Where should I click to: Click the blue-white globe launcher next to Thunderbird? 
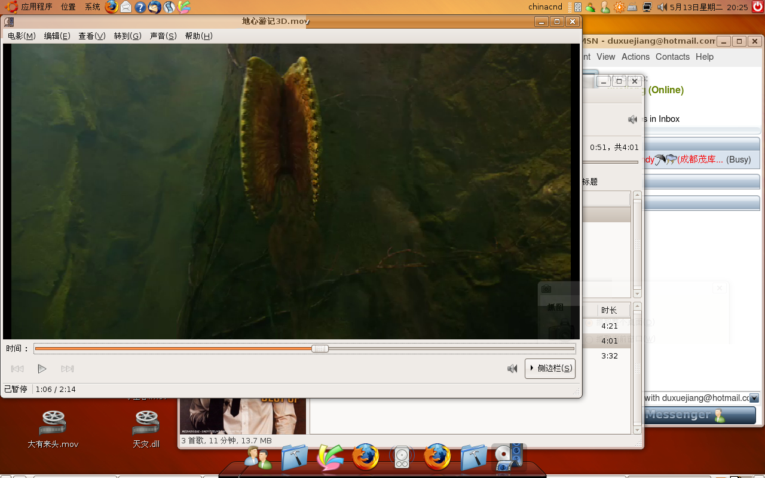(x=169, y=7)
